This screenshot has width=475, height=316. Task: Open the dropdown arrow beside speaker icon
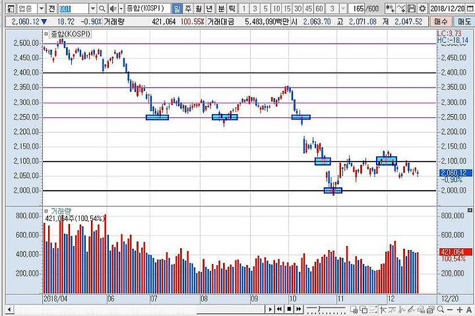(x=121, y=9)
